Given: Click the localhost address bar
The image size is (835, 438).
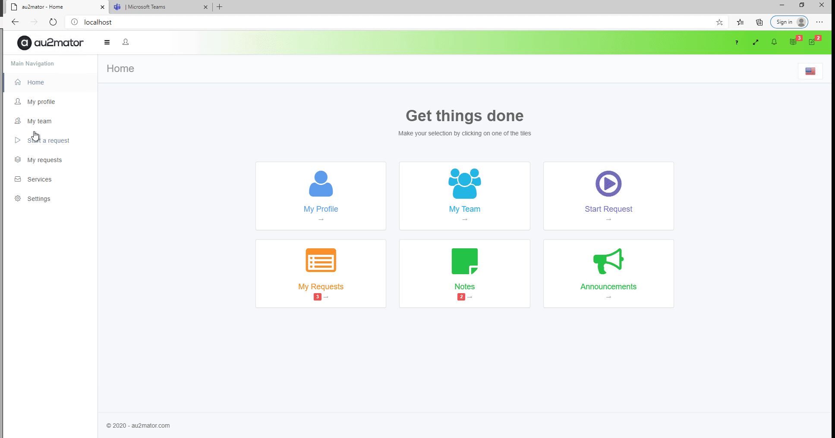Looking at the screenshot, I should [397, 22].
